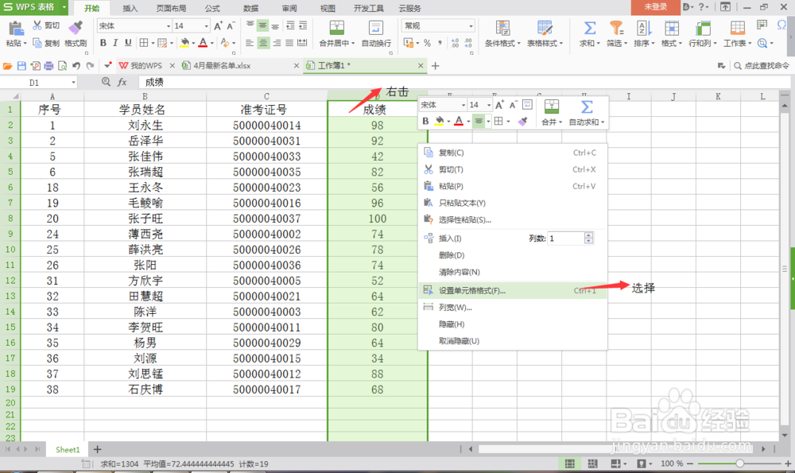Click the Save icon in quick toolbar
795x473 pixels.
tap(21, 66)
